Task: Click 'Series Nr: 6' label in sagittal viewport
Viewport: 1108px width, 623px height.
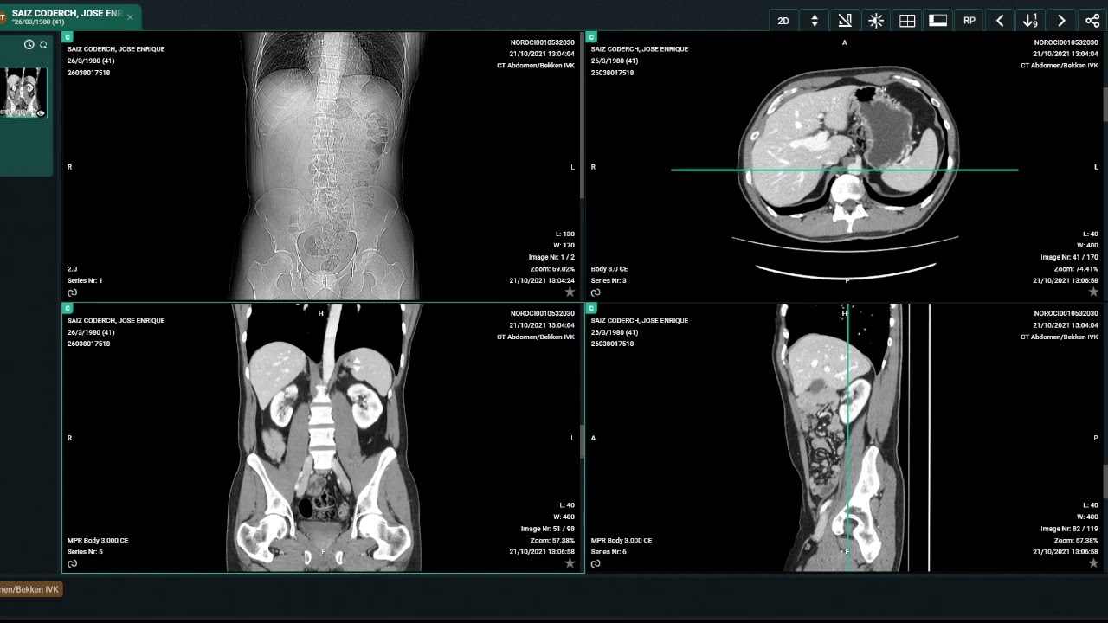Action: click(609, 551)
